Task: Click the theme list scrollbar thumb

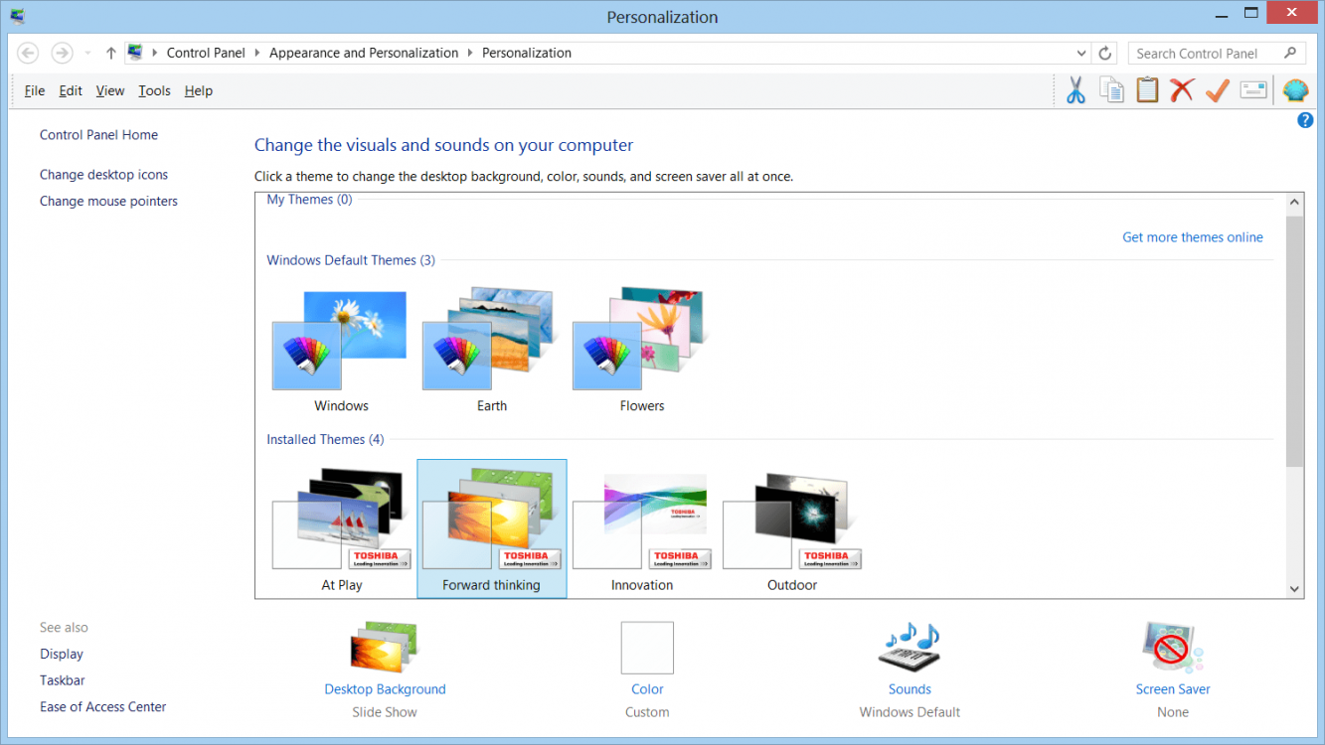Action: 1294,341
